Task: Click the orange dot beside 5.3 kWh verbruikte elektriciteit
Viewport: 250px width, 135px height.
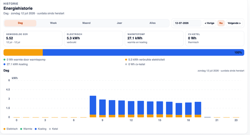Action: pos(126,60)
